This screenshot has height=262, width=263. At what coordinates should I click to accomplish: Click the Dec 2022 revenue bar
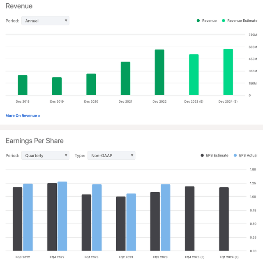coord(159,73)
